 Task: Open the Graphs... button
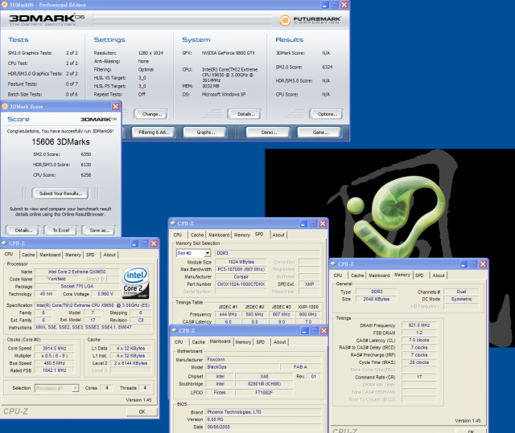(205, 133)
